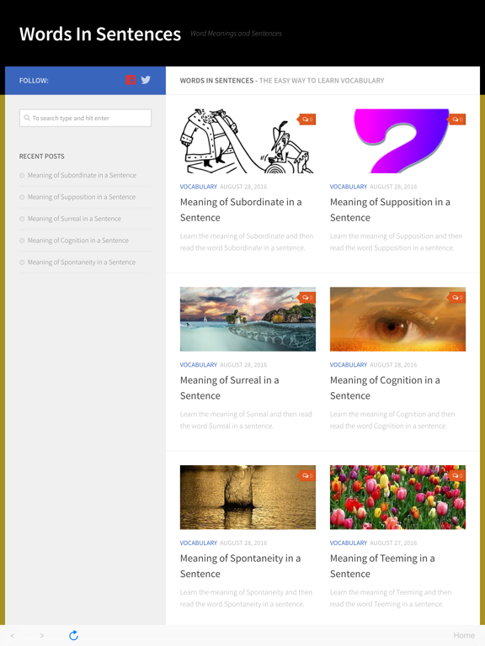Image resolution: width=485 pixels, height=646 pixels.
Task: Open the tulips thumbnail image
Action: [x=397, y=497]
